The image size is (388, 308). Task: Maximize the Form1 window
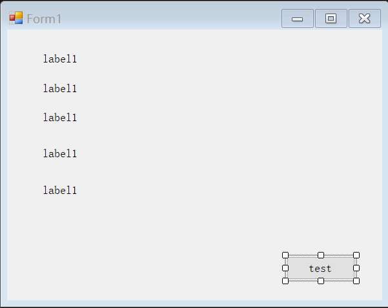tap(331, 19)
